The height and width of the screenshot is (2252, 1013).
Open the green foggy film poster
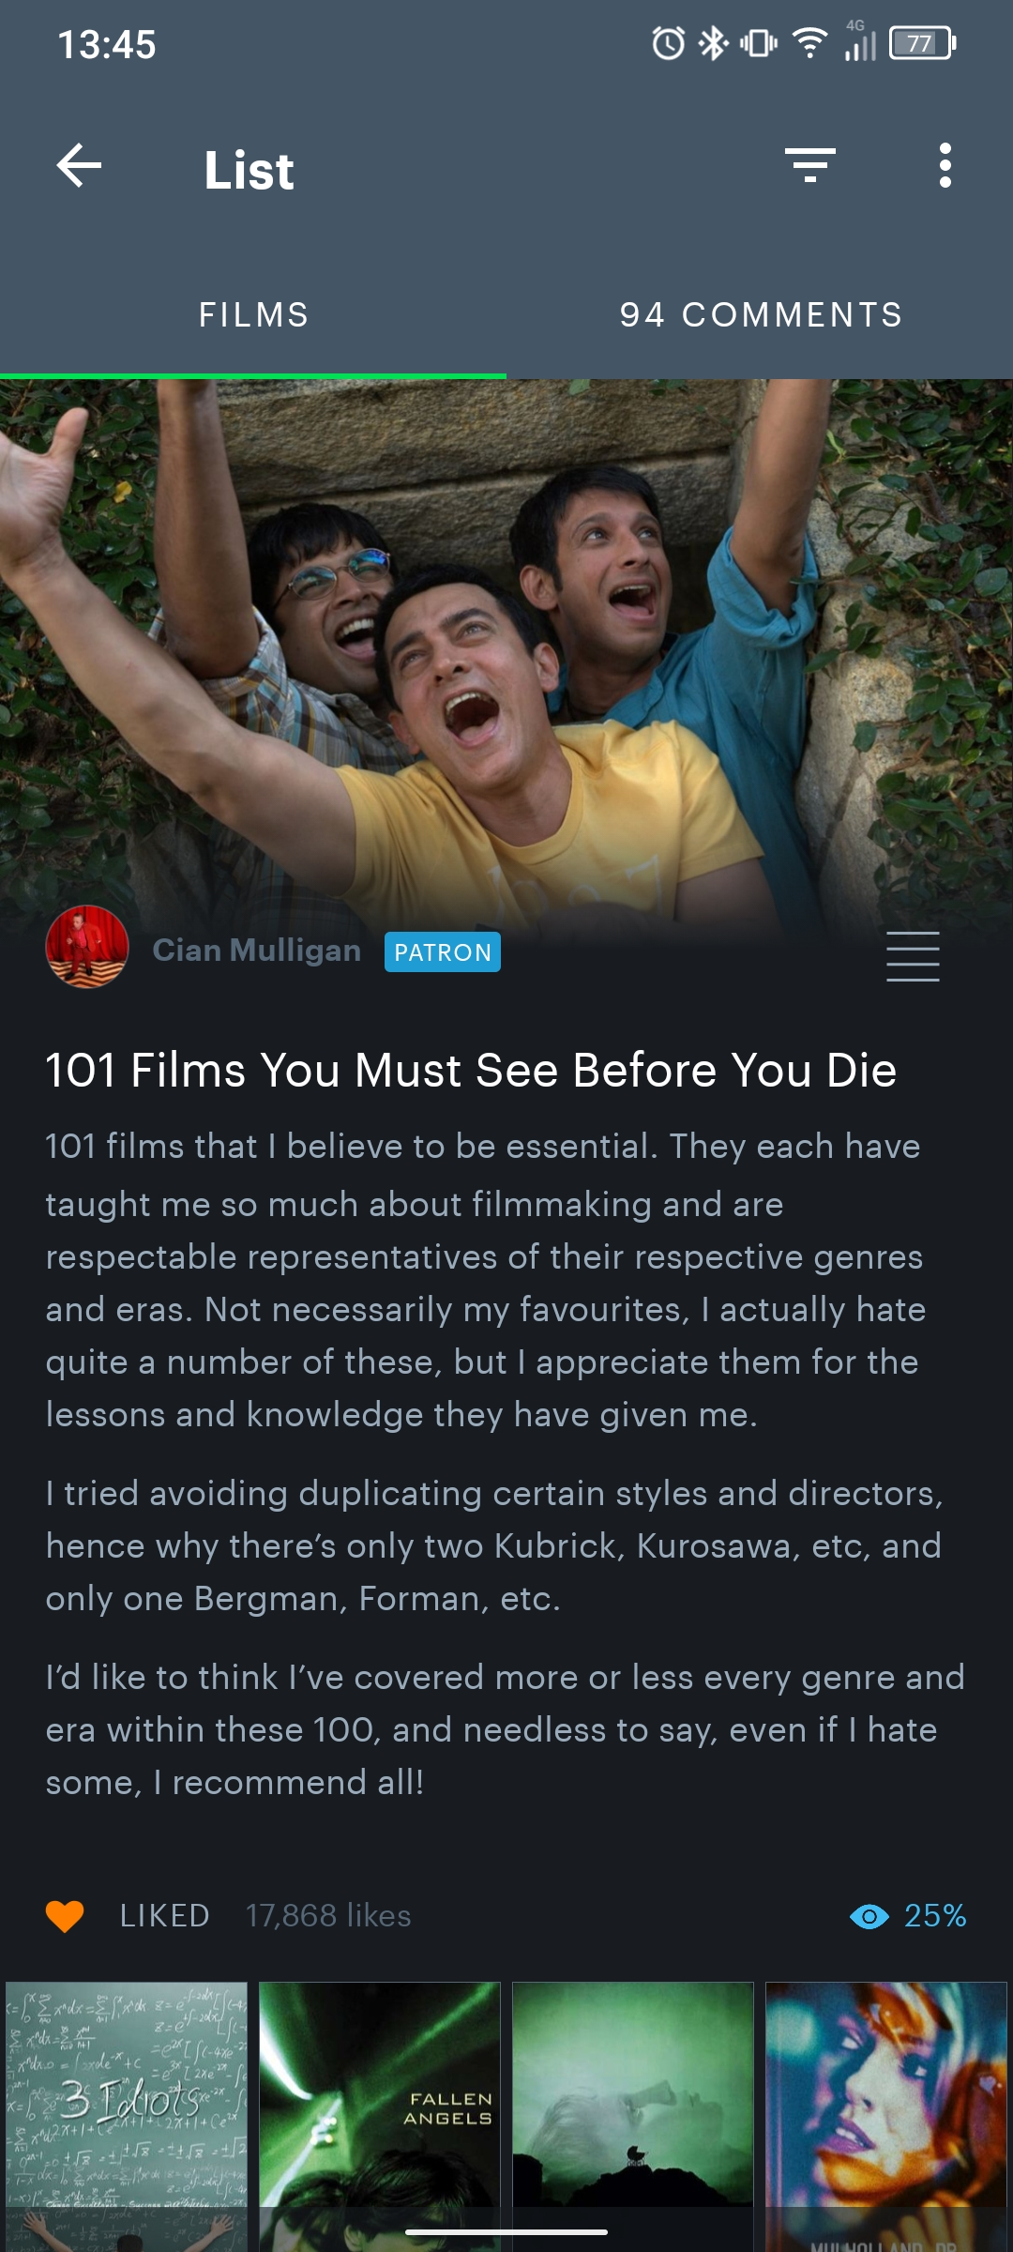[x=633, y=2116]
